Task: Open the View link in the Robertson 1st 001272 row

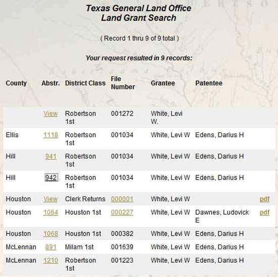Action: click(x=51, y=114)
